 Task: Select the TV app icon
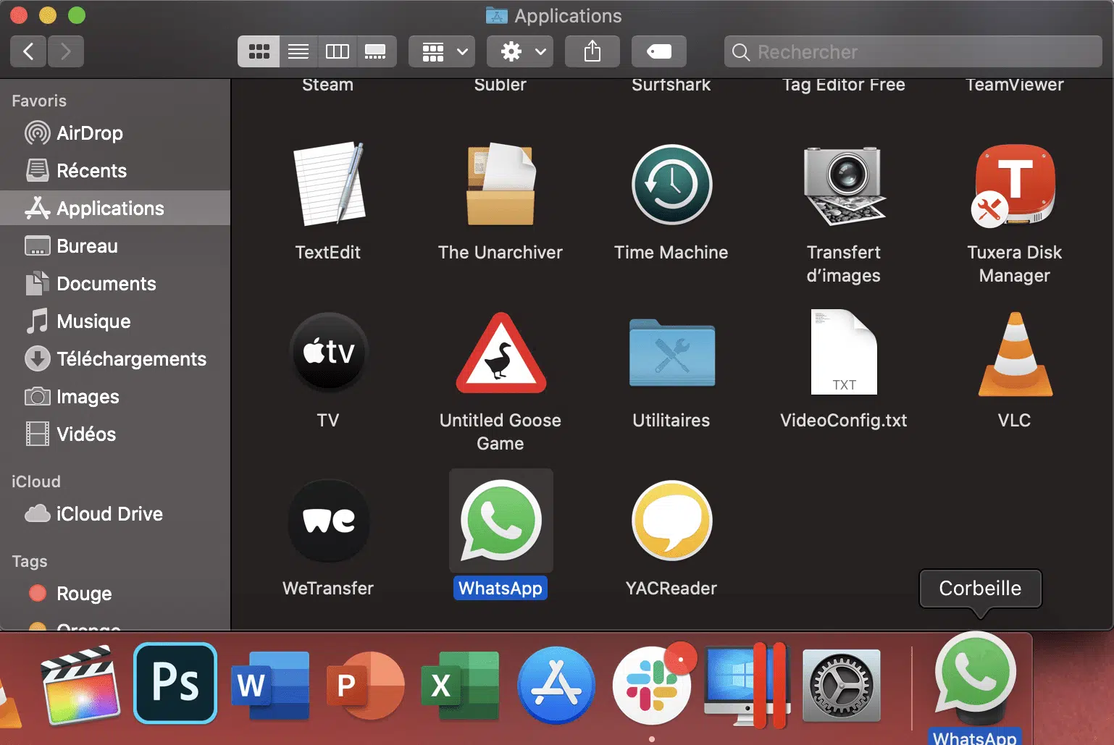pyautogui.click(x=328, y=353)
